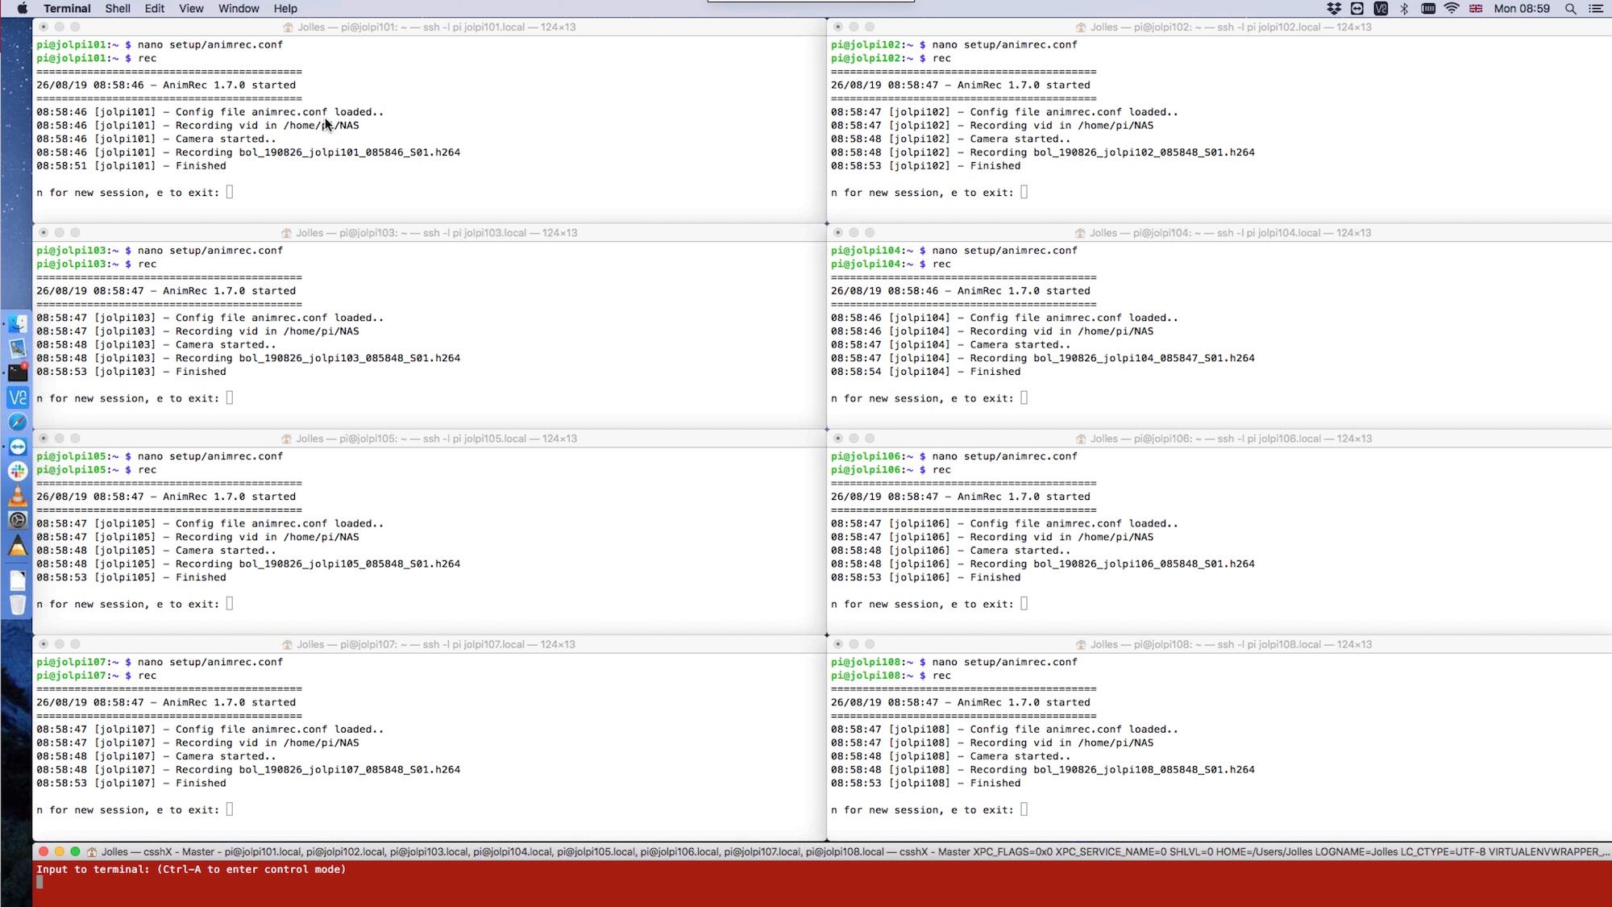Open Terminal from the Dock

point(18,372)
